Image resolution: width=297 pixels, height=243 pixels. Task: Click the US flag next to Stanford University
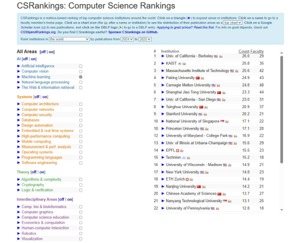tap(200, 114)
